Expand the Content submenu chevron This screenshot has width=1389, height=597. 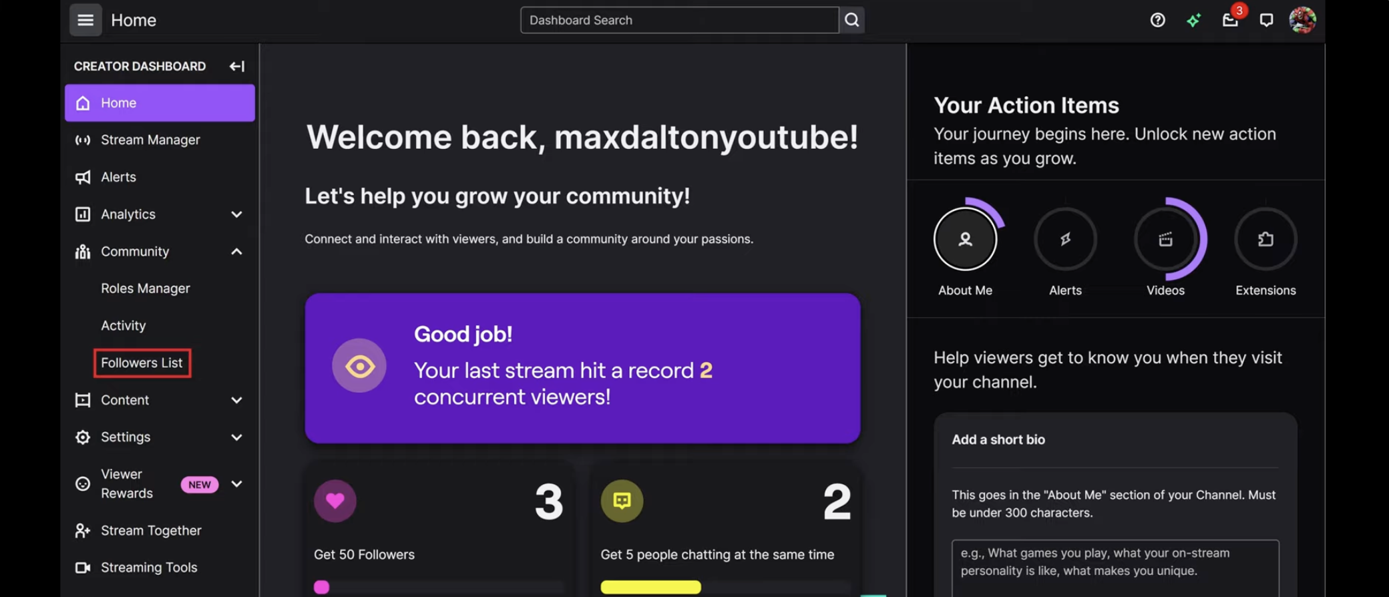[x=236, y=400]
